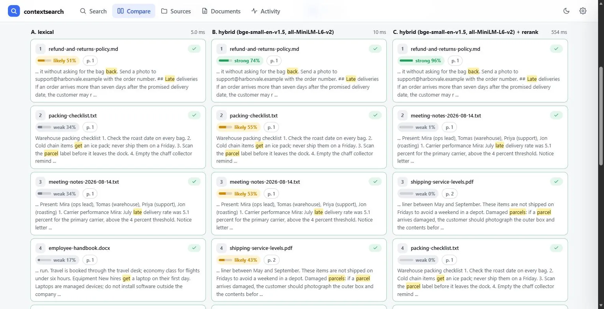Screen dimensions: 604x309
Task: Click the 'likely 51%' score badge
Action: 57,61
